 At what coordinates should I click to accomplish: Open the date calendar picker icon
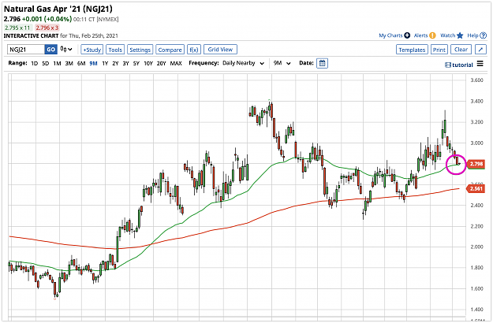(322, 63)
